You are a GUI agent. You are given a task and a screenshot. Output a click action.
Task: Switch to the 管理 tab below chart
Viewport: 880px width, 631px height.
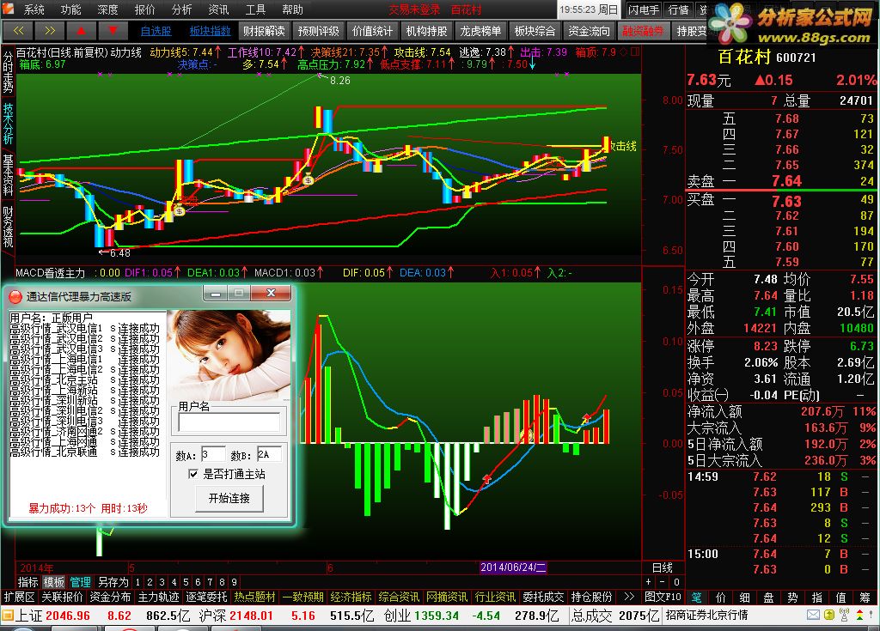(80, 582)
